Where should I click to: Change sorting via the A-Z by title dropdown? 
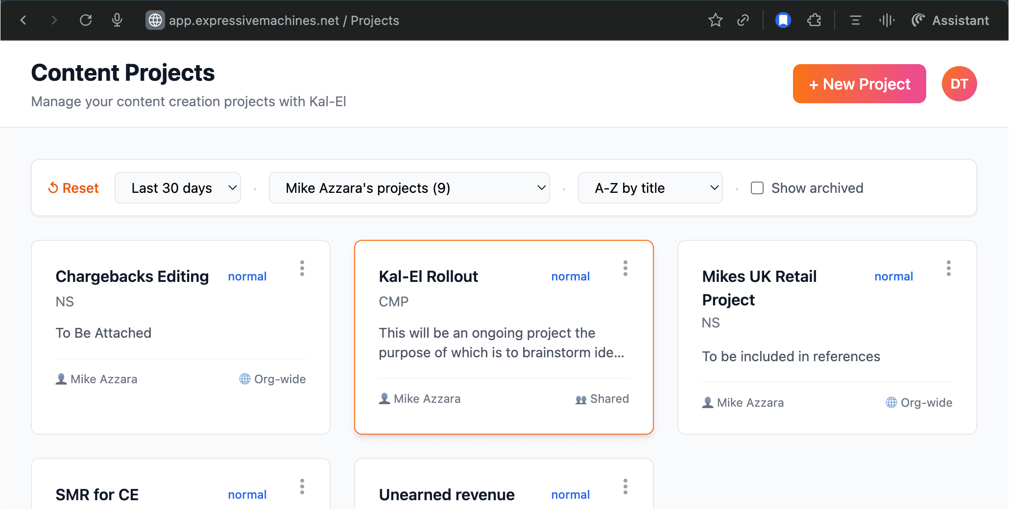point(650,187)
